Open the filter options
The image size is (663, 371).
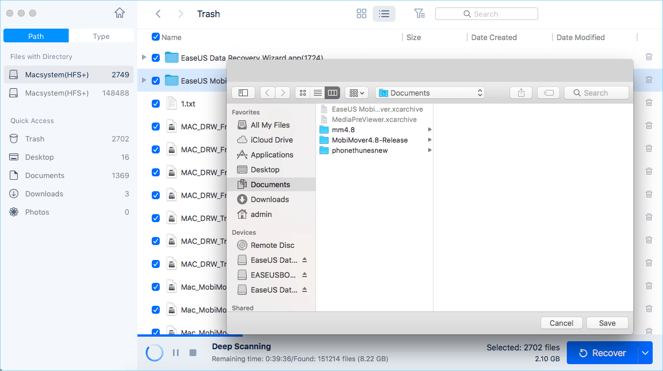click(x=420, y=13)
